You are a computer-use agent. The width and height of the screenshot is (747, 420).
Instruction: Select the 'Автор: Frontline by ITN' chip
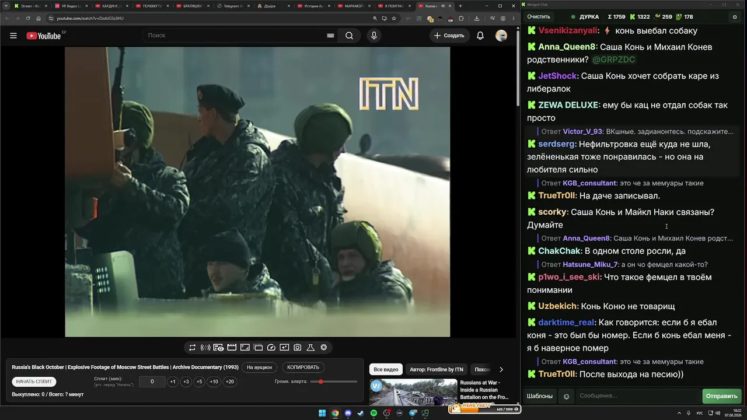click(x=437, y=369)
